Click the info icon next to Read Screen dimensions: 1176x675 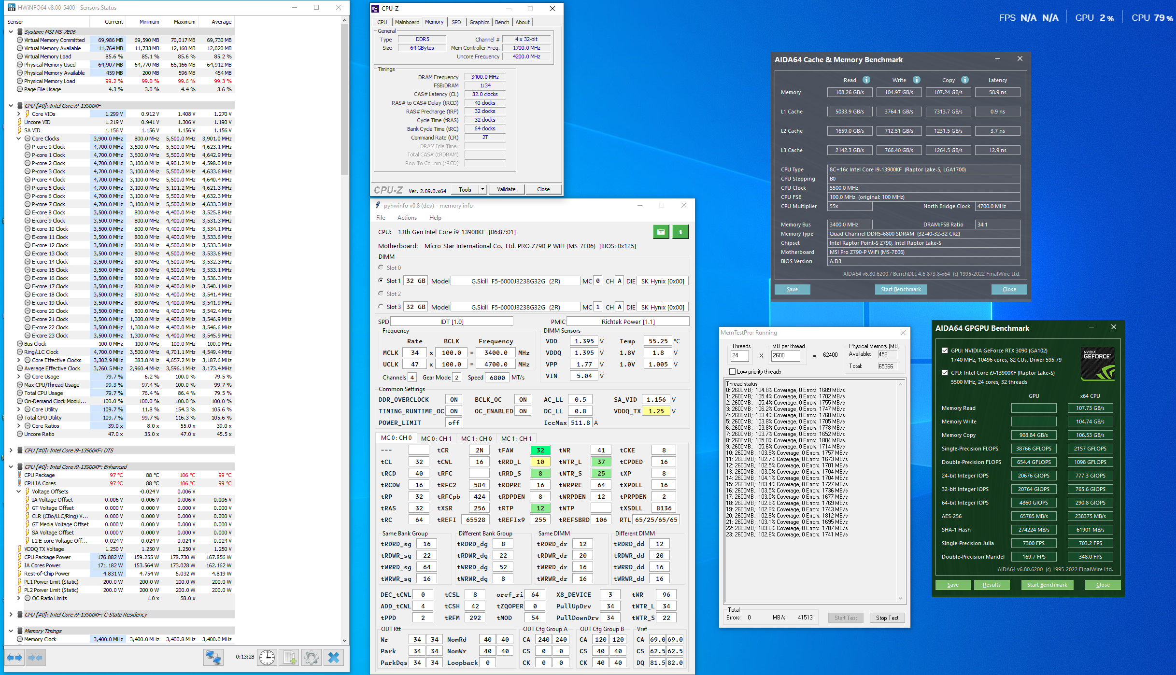pyautogui.click(x=866, y=80)
